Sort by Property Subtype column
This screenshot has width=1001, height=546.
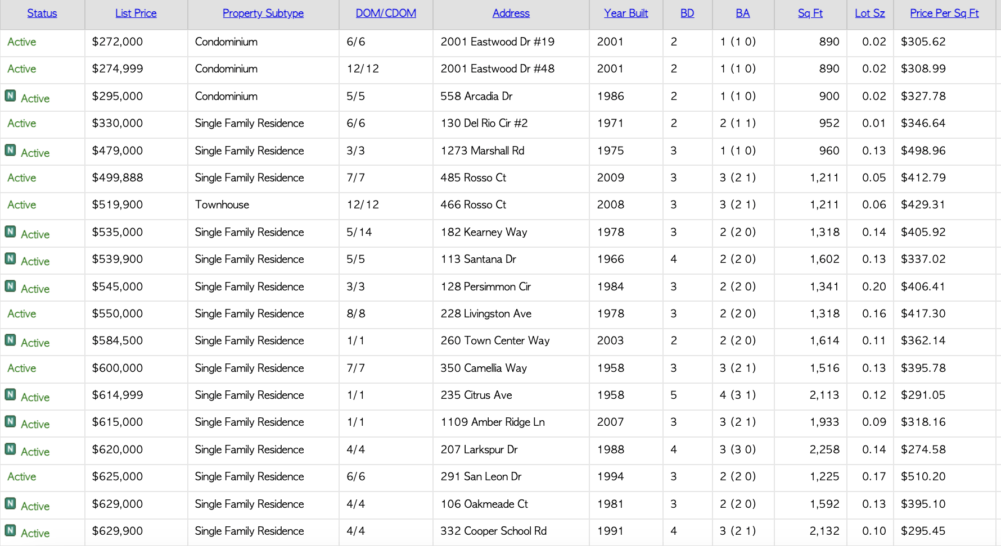coord(263,13)
